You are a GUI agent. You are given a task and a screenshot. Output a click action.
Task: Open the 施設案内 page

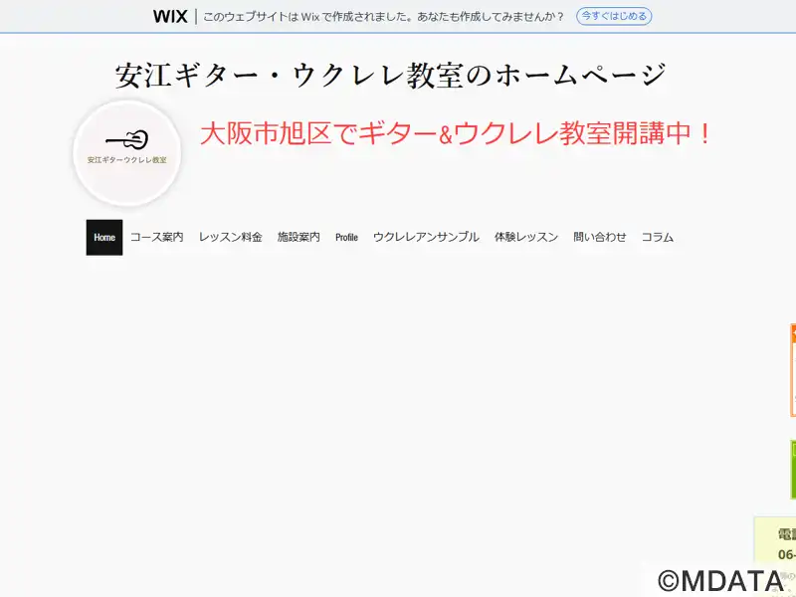point(298,238)
